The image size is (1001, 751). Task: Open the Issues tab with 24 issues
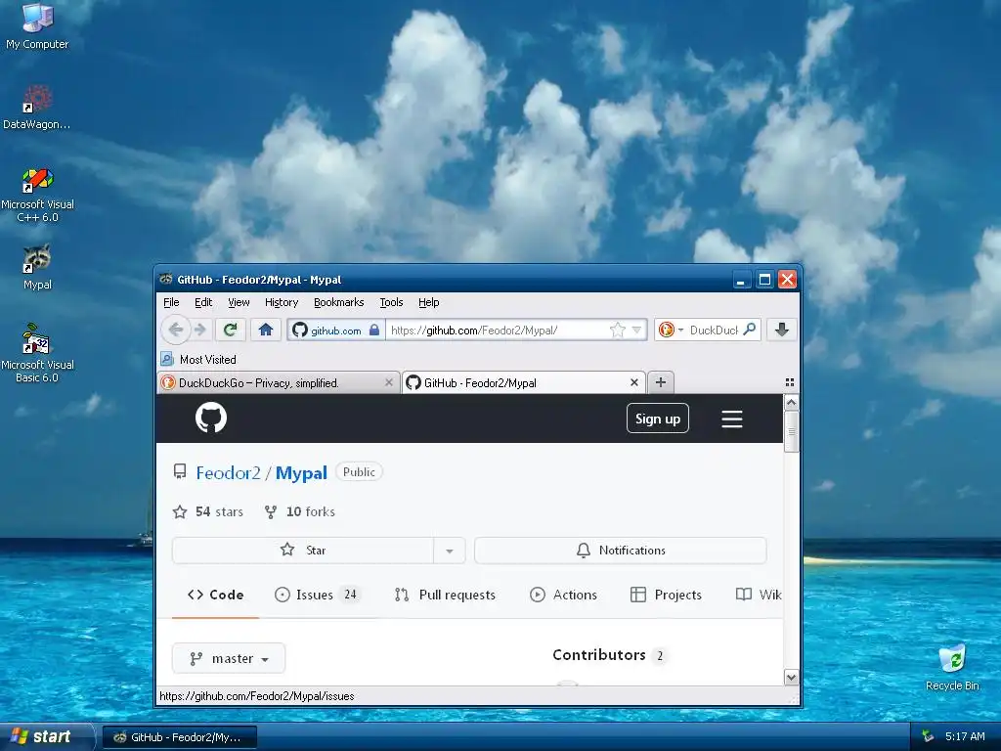point(318,595)
